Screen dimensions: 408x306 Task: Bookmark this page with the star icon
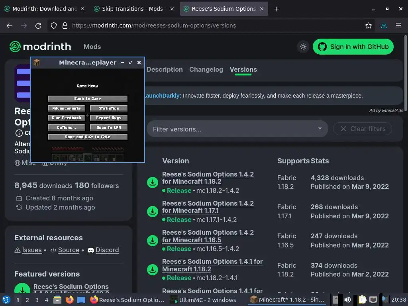(x=368, y=25)
